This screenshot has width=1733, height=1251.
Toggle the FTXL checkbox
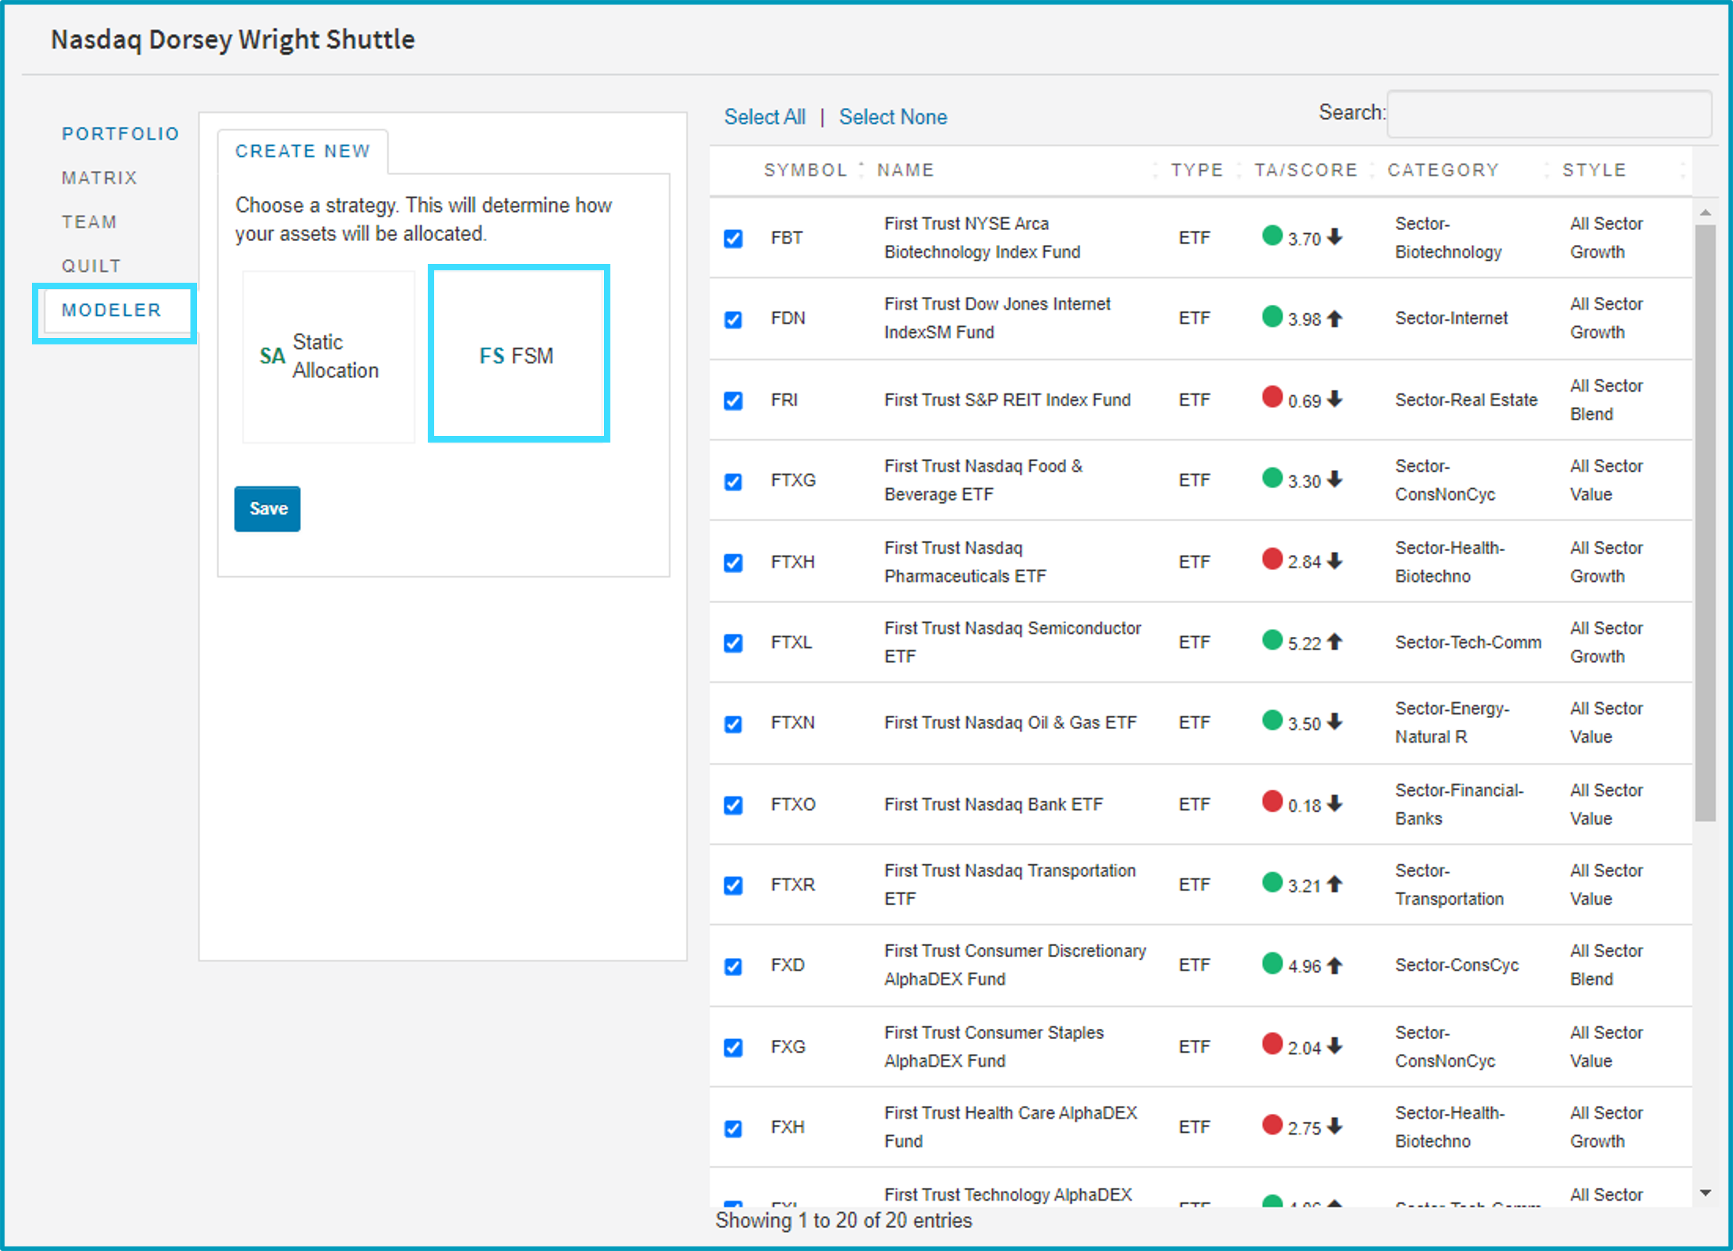733,643
